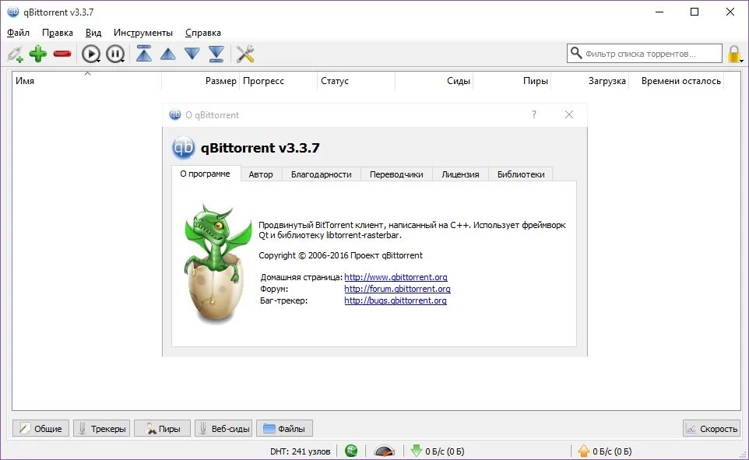
Task: Click the pause toolbar icon
Action: 115,54
